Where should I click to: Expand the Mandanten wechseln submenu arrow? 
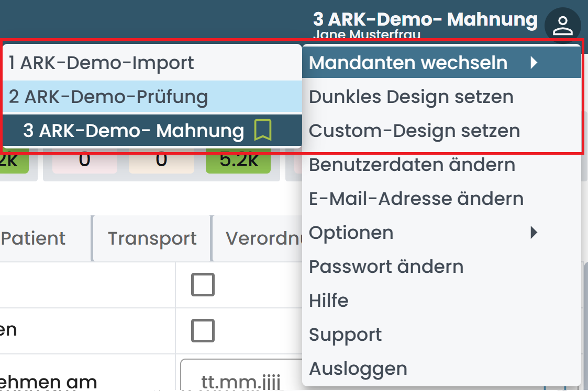click(x=534, y=63)
